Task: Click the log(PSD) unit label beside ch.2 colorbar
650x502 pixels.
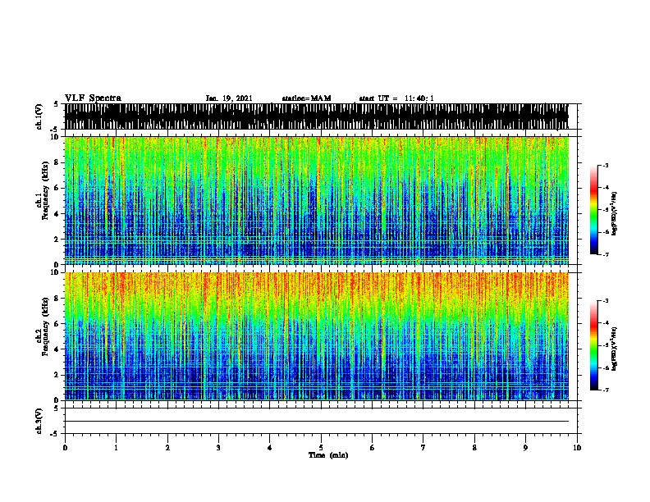Action: tap(614, 349)
